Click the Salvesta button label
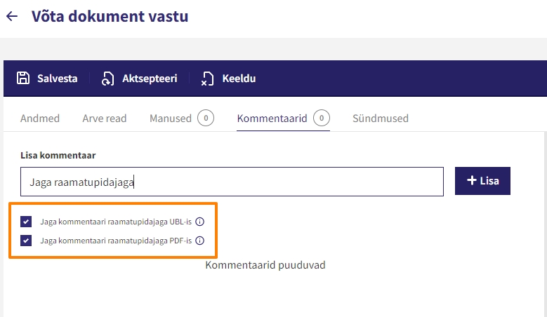Image resolution: width=547 pixels, height=317 pixels. click(x=57, y=79)
